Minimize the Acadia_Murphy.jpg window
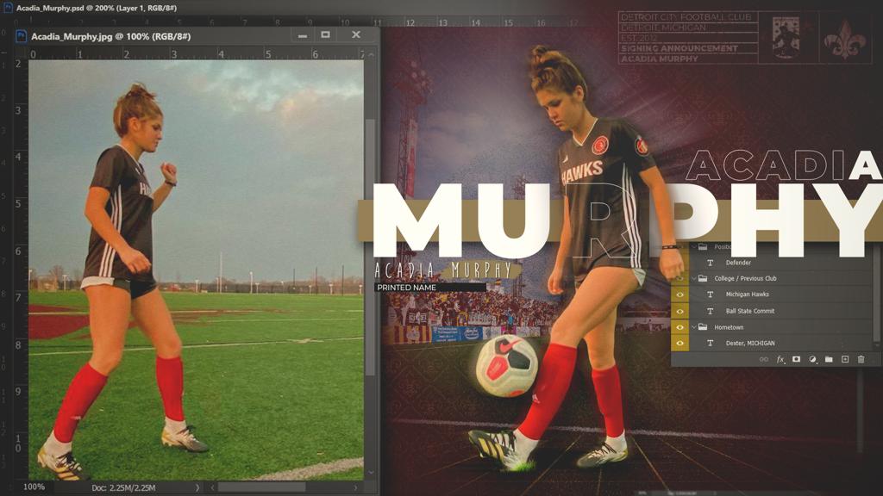This screenshot has height=496, width=883. click(303, 35)
